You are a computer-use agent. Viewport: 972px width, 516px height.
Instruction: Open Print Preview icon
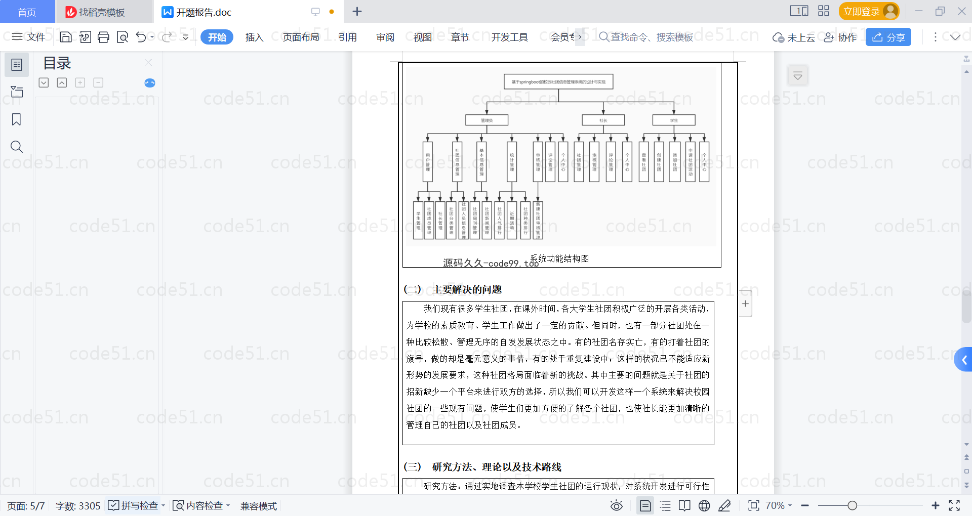(123, 37)
